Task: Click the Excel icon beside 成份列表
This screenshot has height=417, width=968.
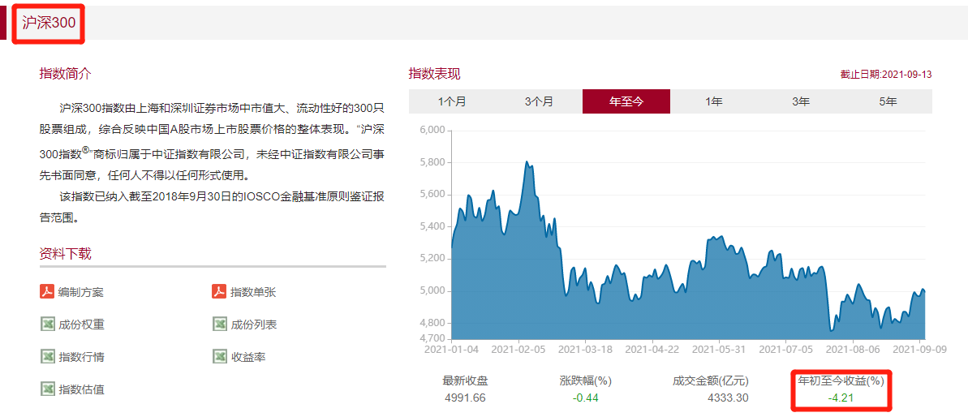Action: pos(219,325)
